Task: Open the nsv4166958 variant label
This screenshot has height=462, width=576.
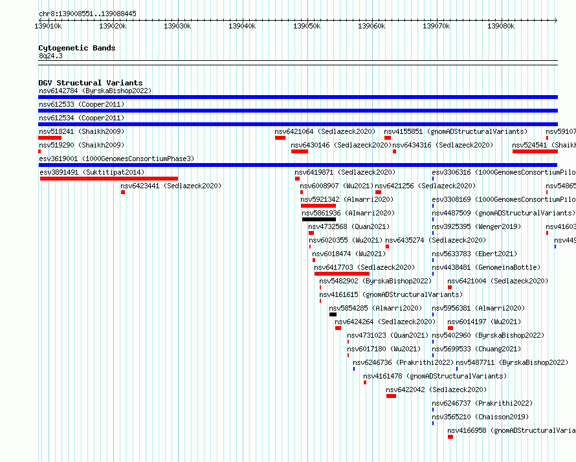Action: 511,430
